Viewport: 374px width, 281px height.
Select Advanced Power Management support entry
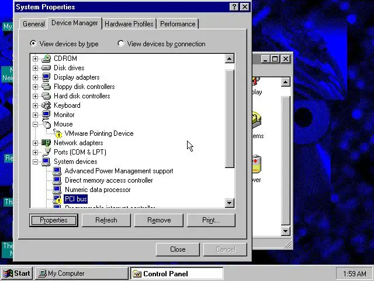(x=119, y=171)
